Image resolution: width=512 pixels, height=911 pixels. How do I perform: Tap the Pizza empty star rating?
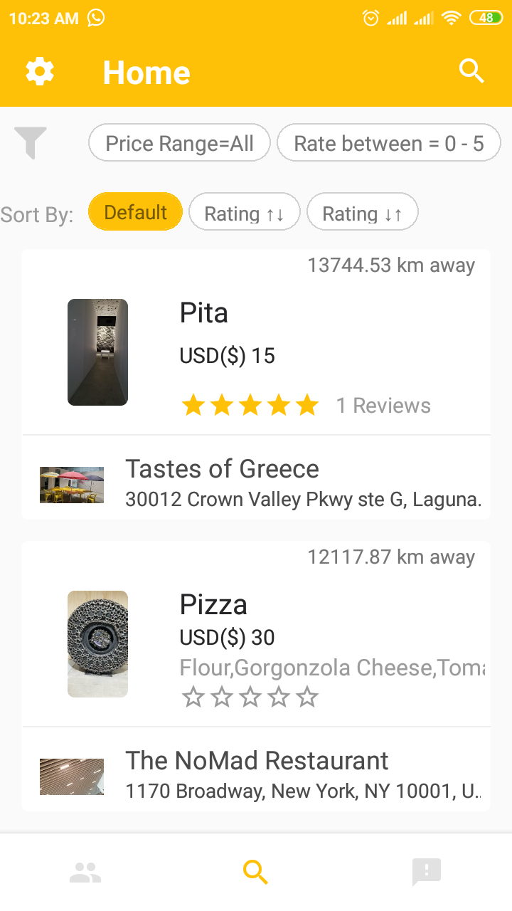250,697
